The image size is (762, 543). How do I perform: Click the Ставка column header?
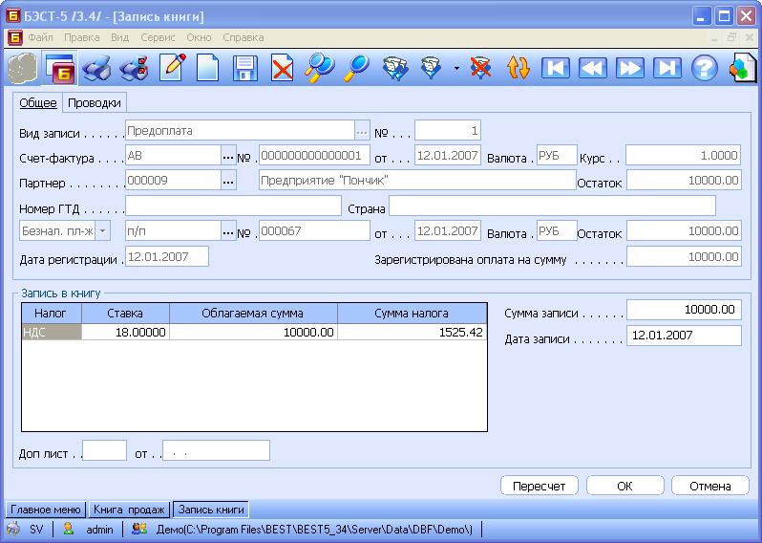125,314
